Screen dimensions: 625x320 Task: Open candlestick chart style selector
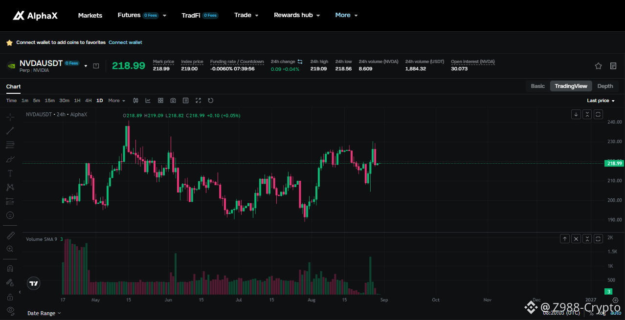click(x=135, y=101)
